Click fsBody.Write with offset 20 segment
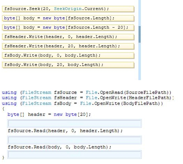Viewport: 183px width, 164px height. (x=68, y=65)
